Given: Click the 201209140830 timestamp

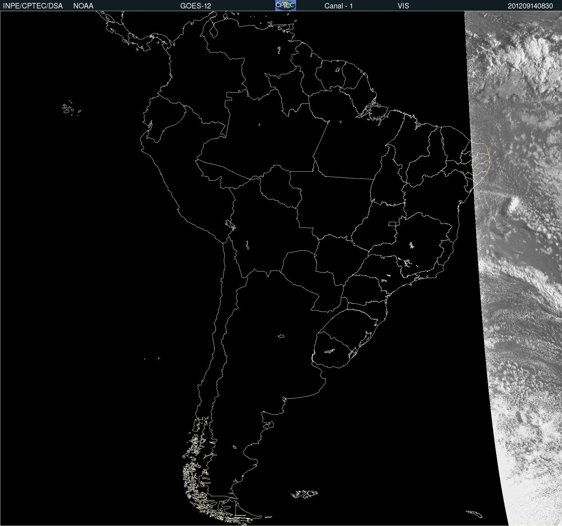Looking at the screenshot, I should 530,6.
